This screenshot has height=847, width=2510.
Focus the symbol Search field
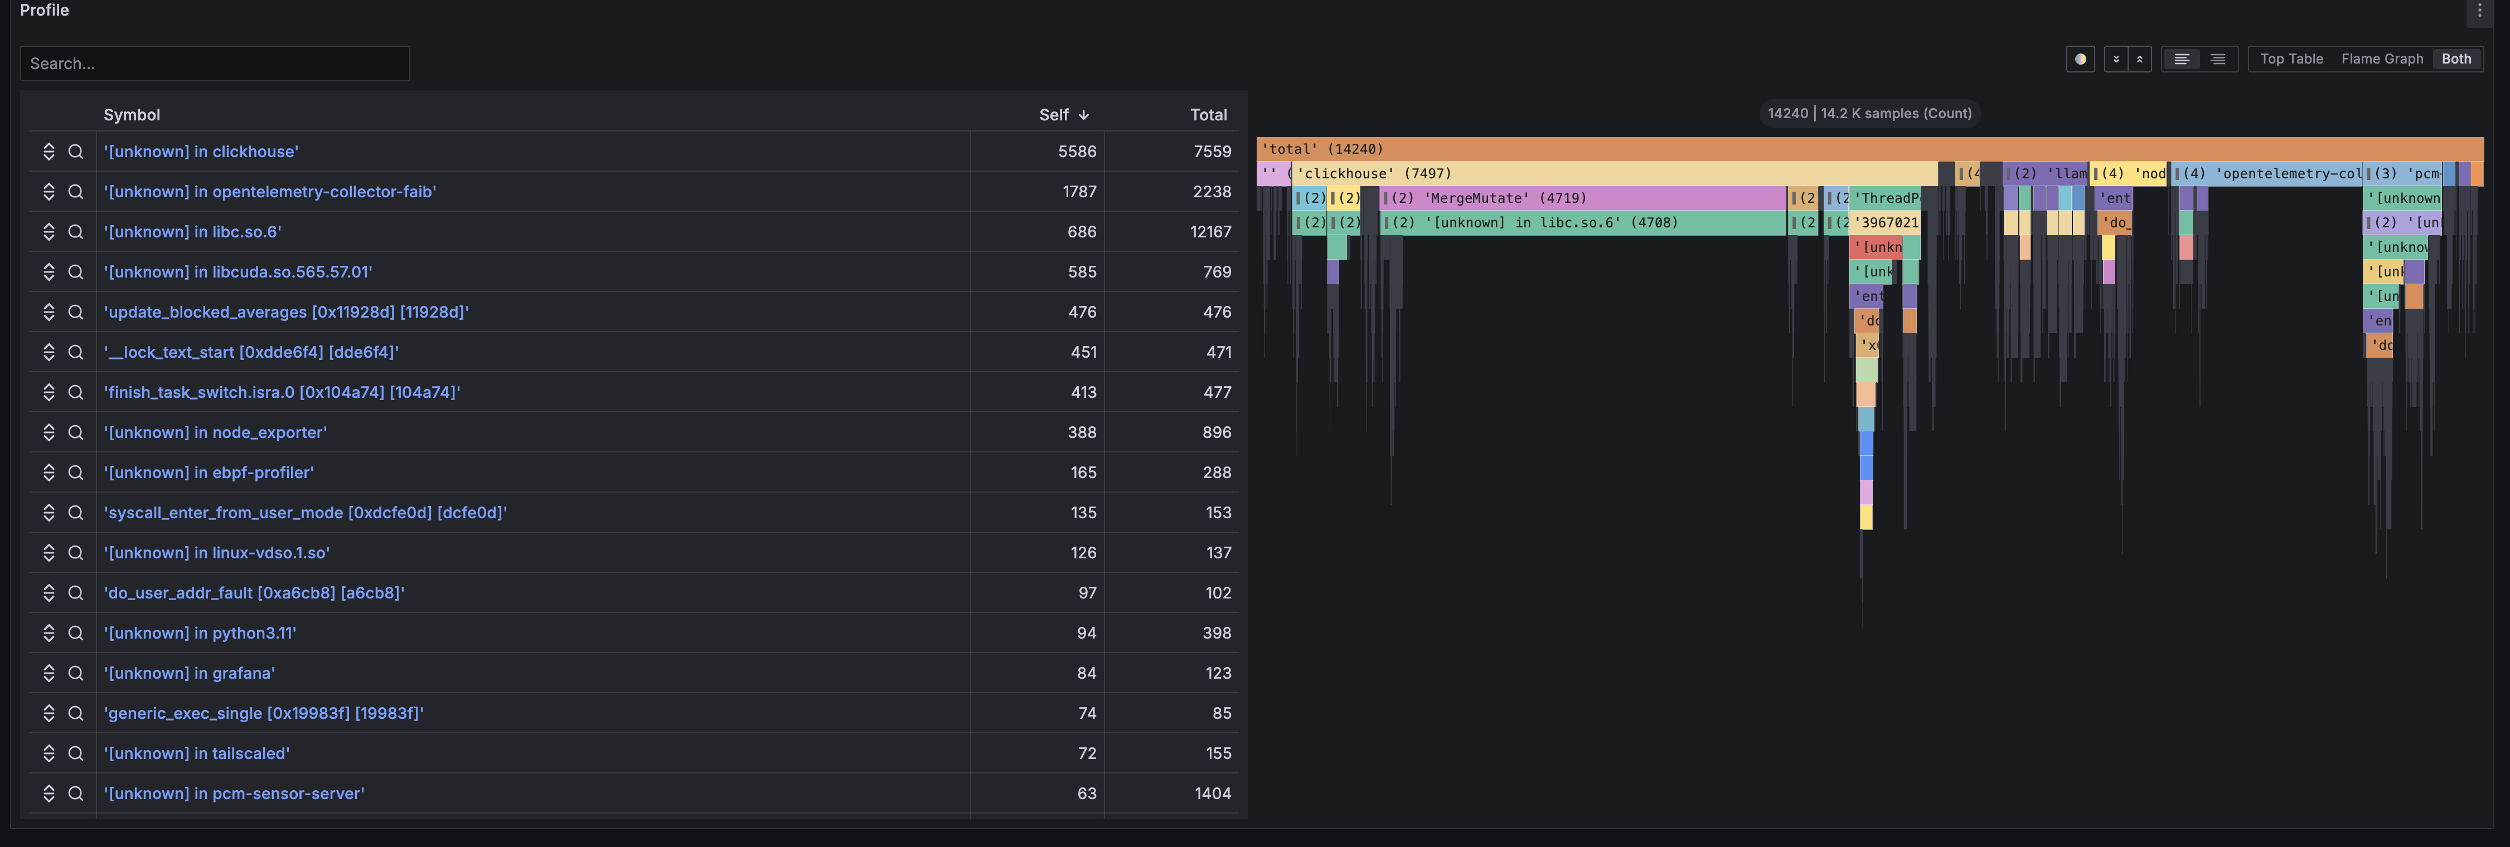(x=214, y=64)
